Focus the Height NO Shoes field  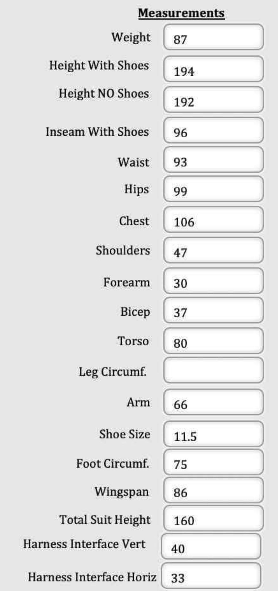[213, 100]
